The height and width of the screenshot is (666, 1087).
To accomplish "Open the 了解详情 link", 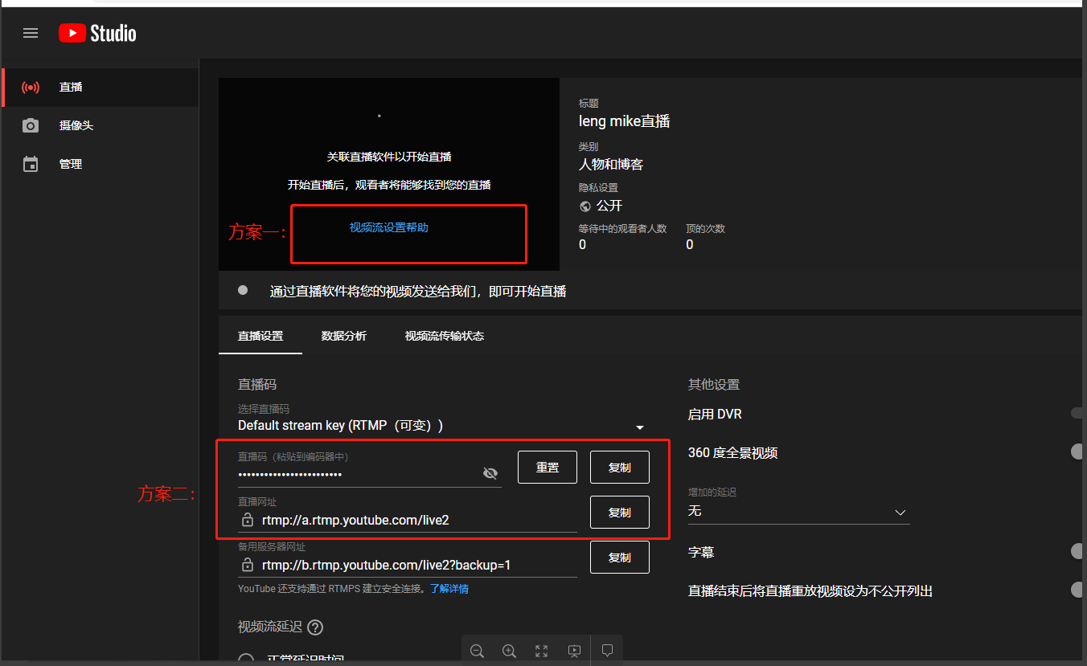I will (x=449, y=590).
